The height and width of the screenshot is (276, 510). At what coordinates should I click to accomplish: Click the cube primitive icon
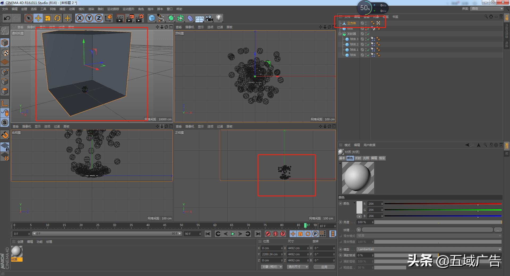[x=152, y=18]
